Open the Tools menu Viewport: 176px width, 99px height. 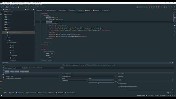(29, 5)
